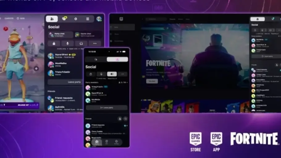Open chat tab with notification badge in-game panel
Viewport: 281px width, 158px height.
[x=64, y=19]
